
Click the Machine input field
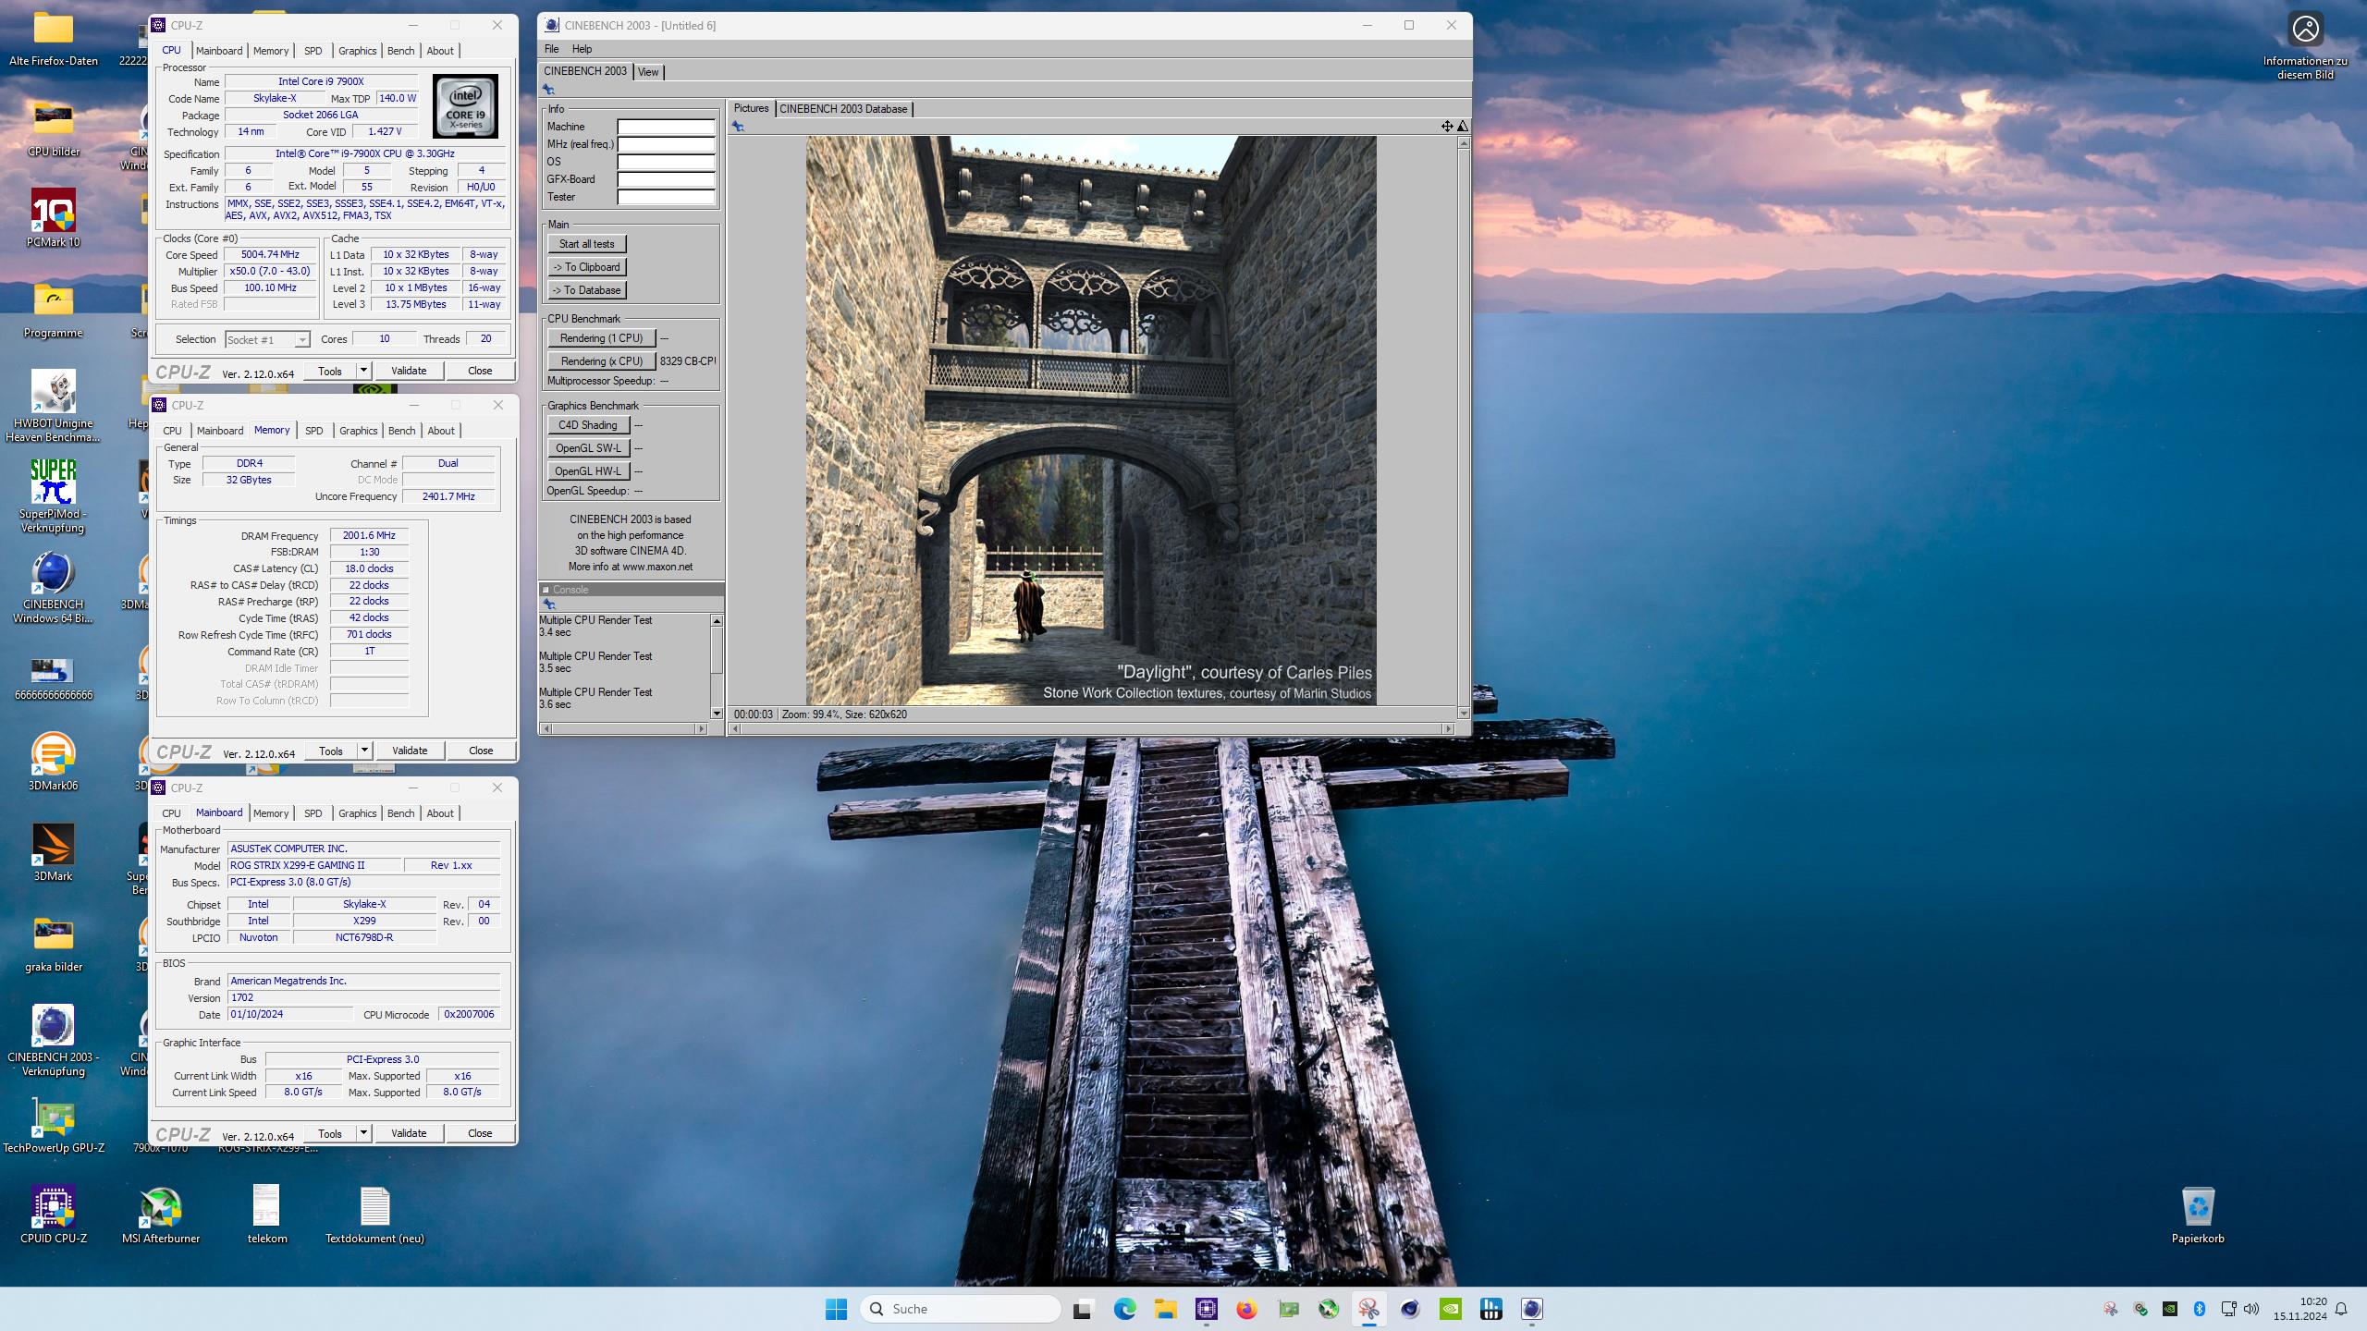click(x=666, y=127)
